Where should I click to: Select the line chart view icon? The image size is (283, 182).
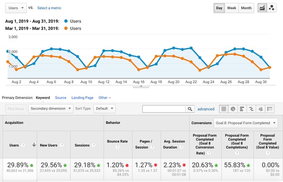[x=262, y=8]
